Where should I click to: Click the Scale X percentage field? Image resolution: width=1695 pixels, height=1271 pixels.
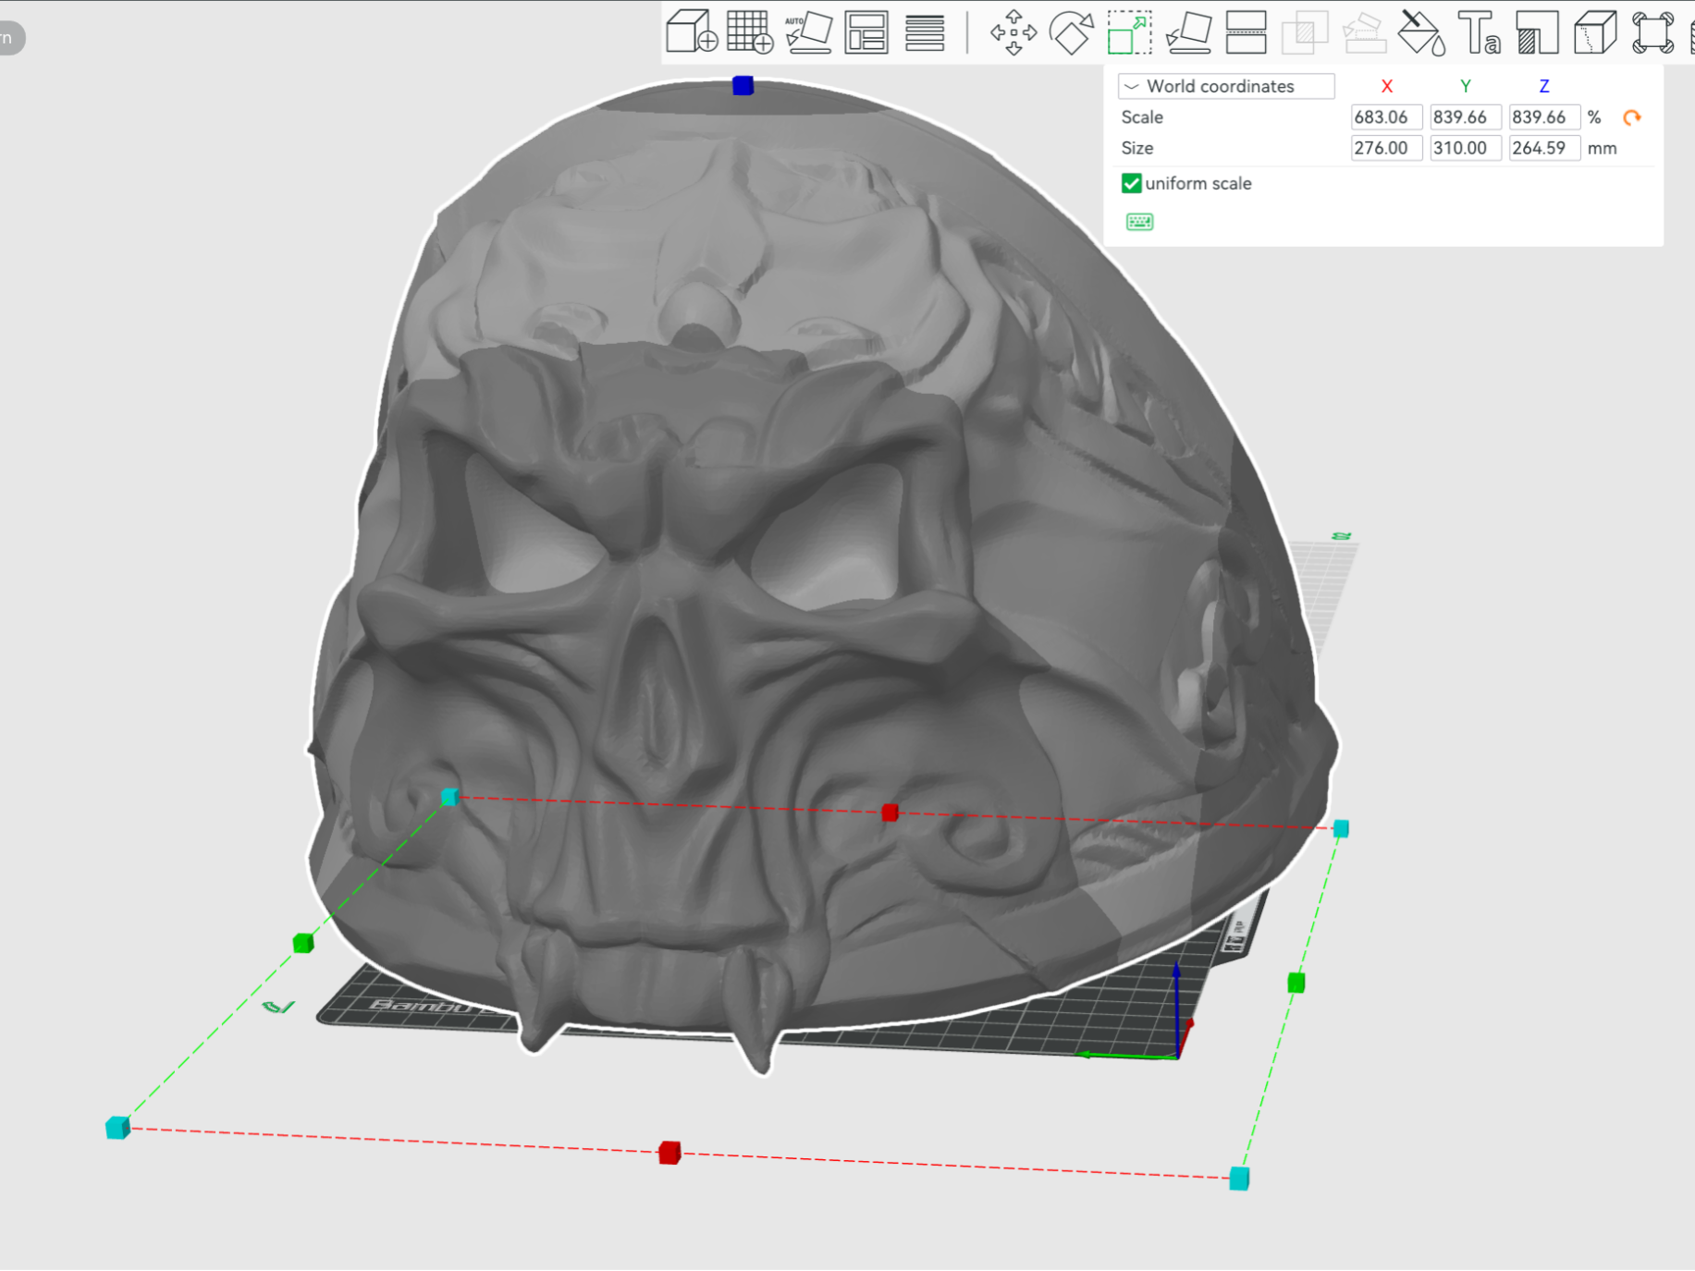(x=1386, y=117)
